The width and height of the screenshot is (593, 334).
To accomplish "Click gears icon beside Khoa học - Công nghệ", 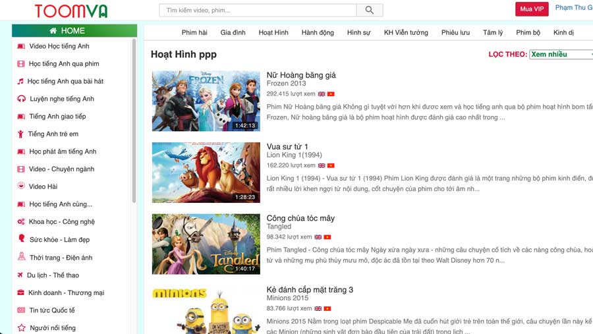I will click(21, 221).
